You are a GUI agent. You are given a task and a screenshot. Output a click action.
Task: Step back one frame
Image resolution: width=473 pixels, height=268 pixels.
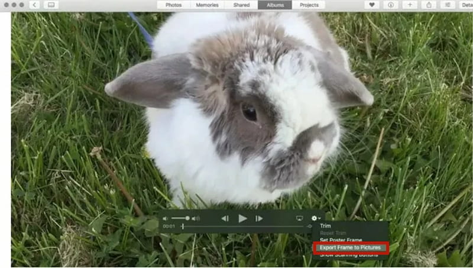[225, 218]
